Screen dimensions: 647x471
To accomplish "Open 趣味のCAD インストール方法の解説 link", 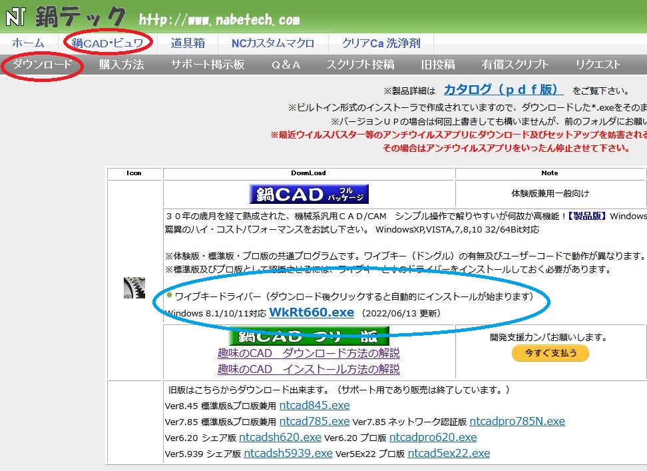I will [309, 369].
